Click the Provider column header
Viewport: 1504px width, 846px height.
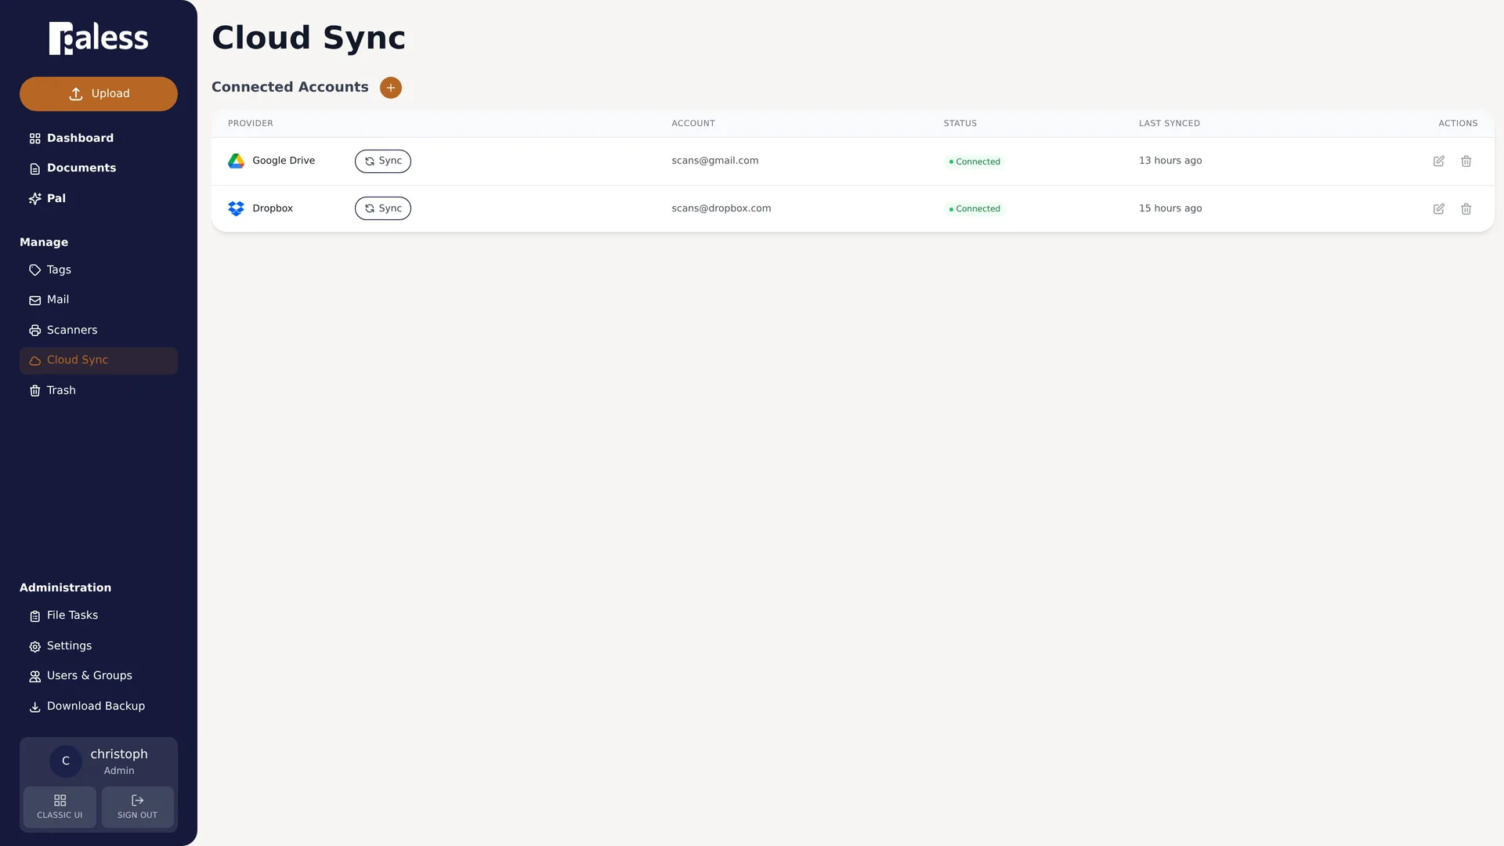251,124
